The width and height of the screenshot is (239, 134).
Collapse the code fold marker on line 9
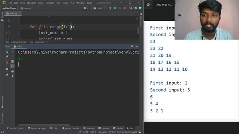click(19, 27)
